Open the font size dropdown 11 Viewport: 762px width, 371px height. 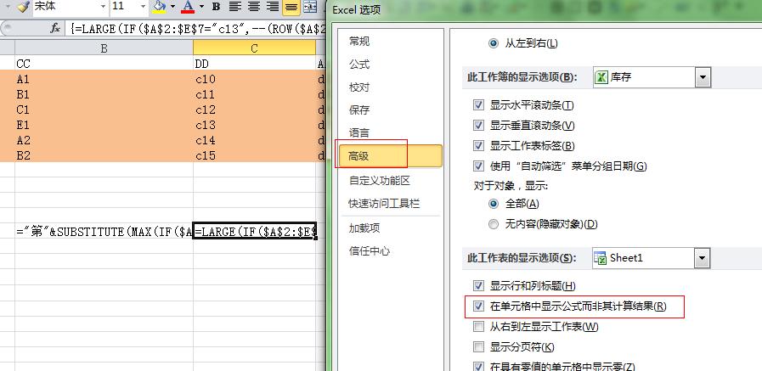143,6
